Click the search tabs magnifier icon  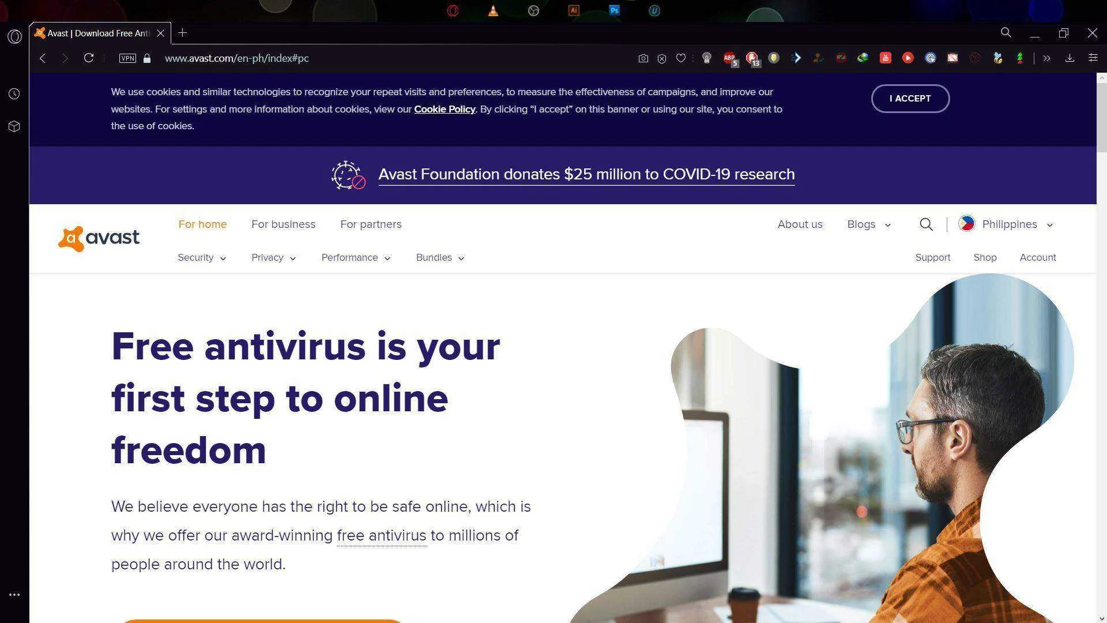coord(1006,33)
